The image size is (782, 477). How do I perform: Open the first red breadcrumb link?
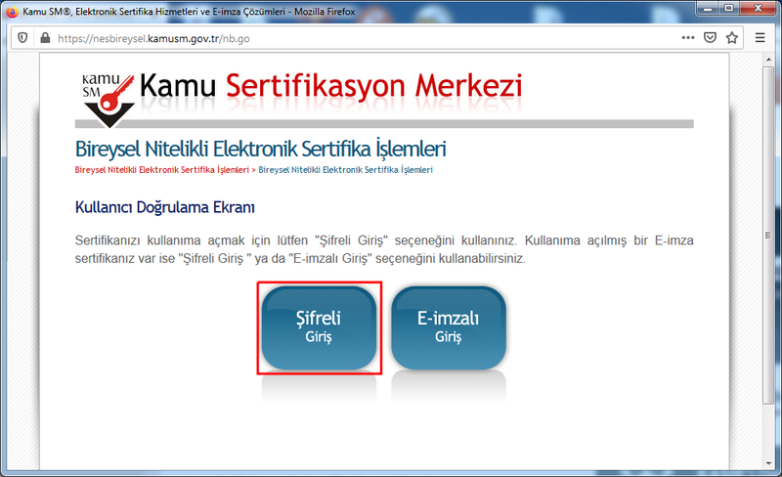[161, 170]
